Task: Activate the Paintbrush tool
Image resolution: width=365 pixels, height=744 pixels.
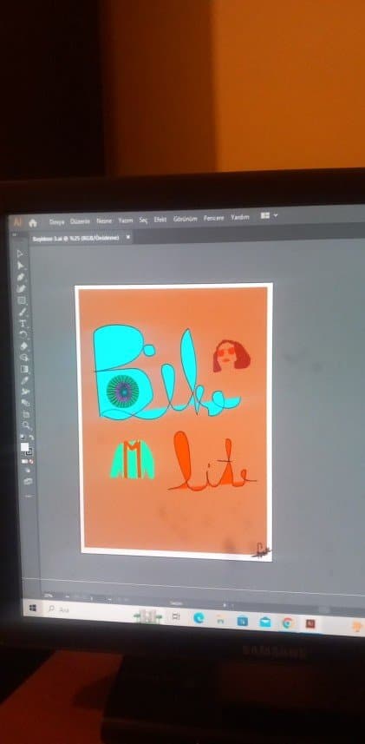Action: click(x=23, y=312)
